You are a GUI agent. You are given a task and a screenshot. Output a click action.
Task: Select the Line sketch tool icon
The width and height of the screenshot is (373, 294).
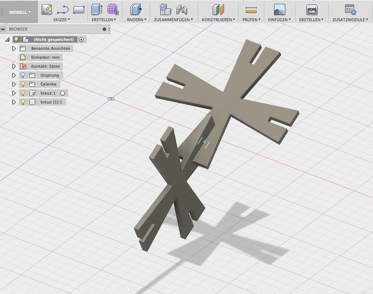pos(63,10)
